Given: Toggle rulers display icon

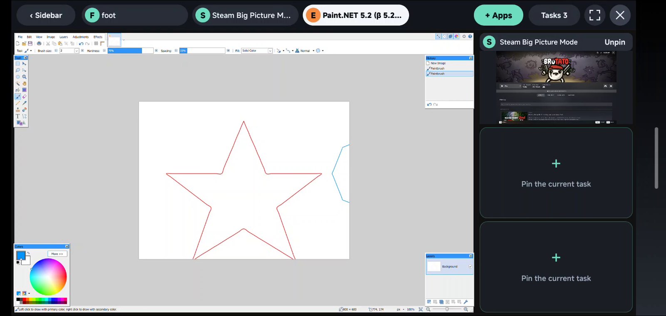Looking at the screenshot, I should pyautogui.click(x=102, y=43).
